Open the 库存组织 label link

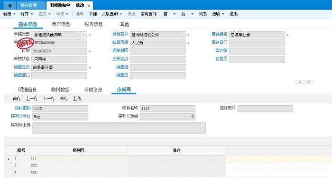(x=219, y=34)
